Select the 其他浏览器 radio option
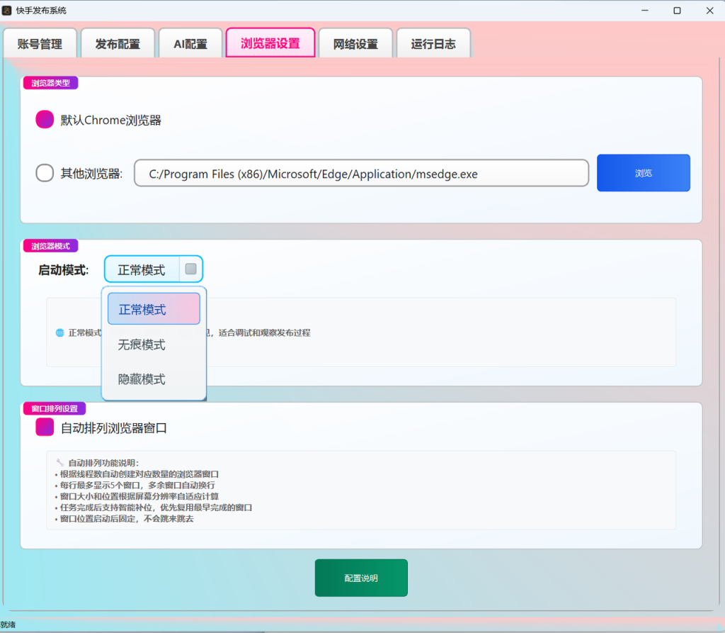The width and height of the screenshot is (725, 633). [x=45, y=173]
